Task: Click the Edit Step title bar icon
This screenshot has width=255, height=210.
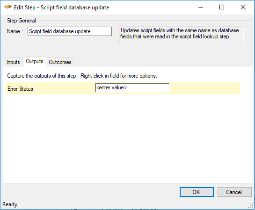Action: click(8, 7)
